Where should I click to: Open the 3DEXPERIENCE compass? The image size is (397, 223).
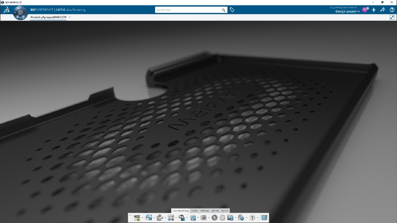(x=20, y=12)
